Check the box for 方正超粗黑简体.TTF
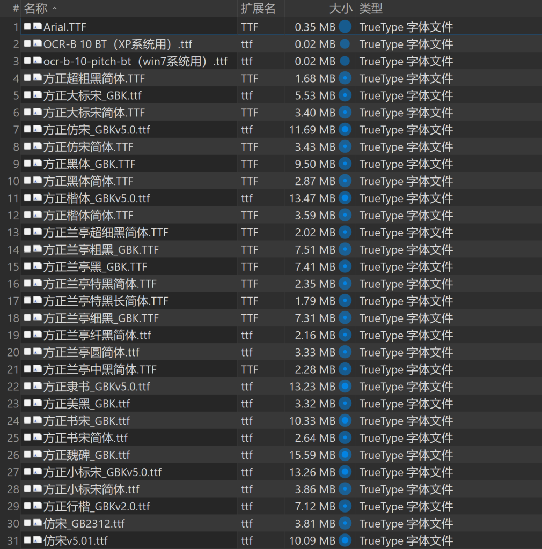The height and width of the screenshot is (549, 542). [x=27, y=78]
